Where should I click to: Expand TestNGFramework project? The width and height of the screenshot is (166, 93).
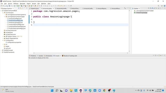[1, 52]
